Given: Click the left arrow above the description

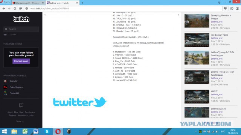Looking at the screenshot, I should tap(45, 15).
